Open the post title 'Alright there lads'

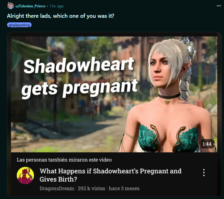[60, 16]
